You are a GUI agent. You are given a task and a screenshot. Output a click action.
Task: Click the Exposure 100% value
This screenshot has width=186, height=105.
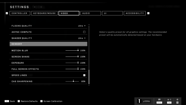click(83, 63)
